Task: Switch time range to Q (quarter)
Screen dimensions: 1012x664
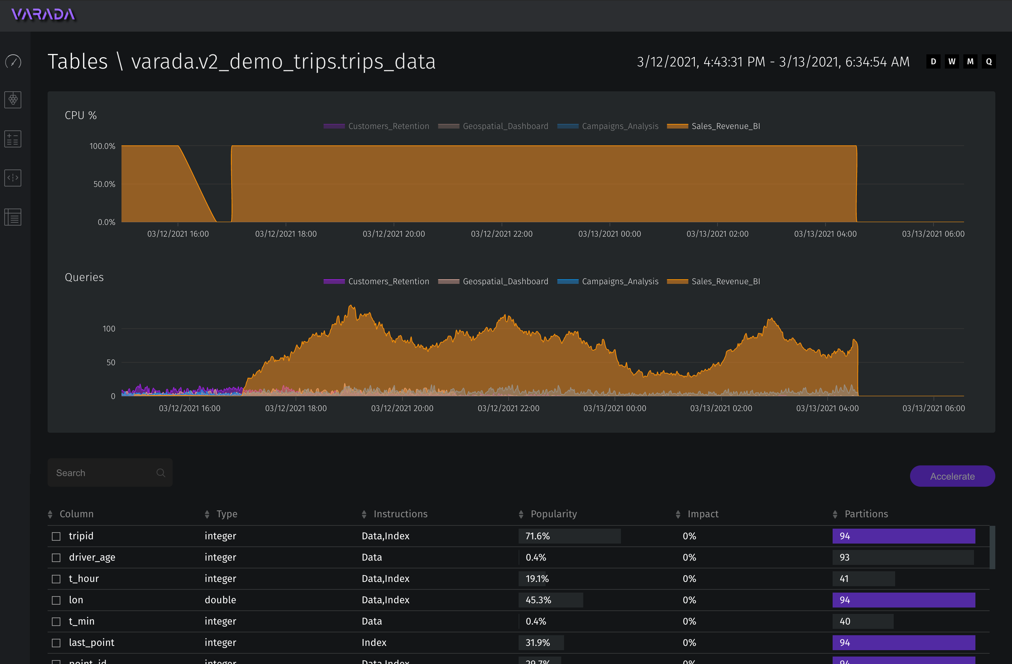Action: click(x=989, y=62)
